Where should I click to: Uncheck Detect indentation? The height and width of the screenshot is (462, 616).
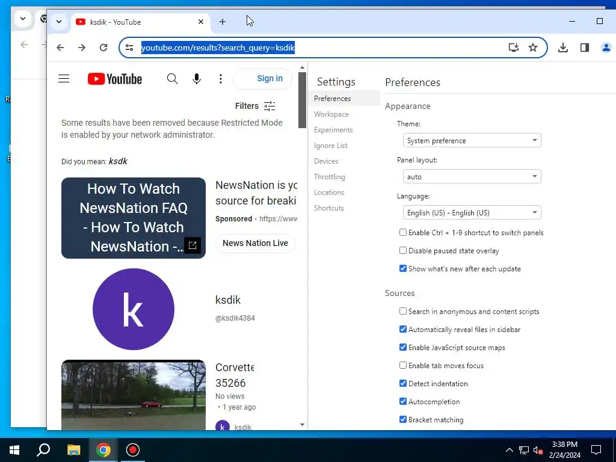tap(402, 383)
